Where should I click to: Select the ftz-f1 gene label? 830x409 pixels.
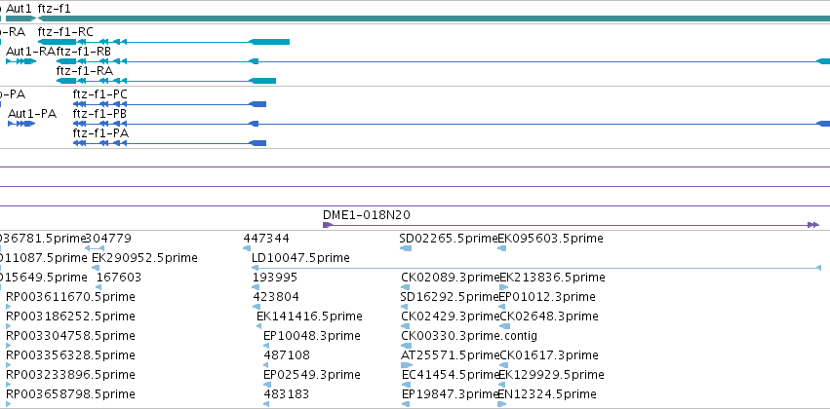click(x=54, y=9)
